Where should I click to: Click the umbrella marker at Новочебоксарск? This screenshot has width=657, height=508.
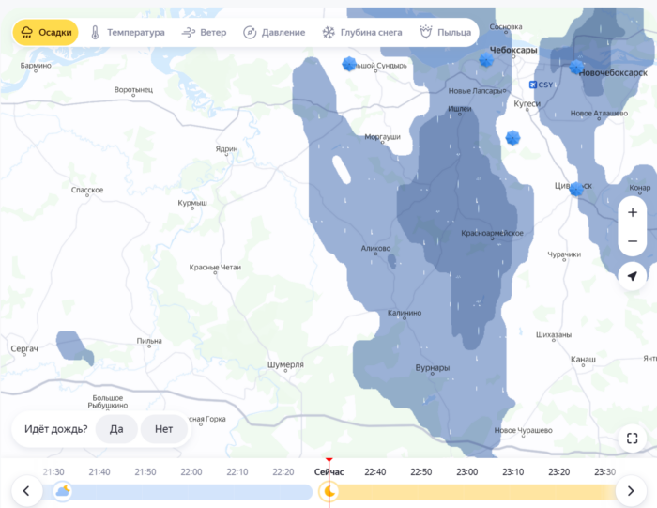click(x=576, y=67)
